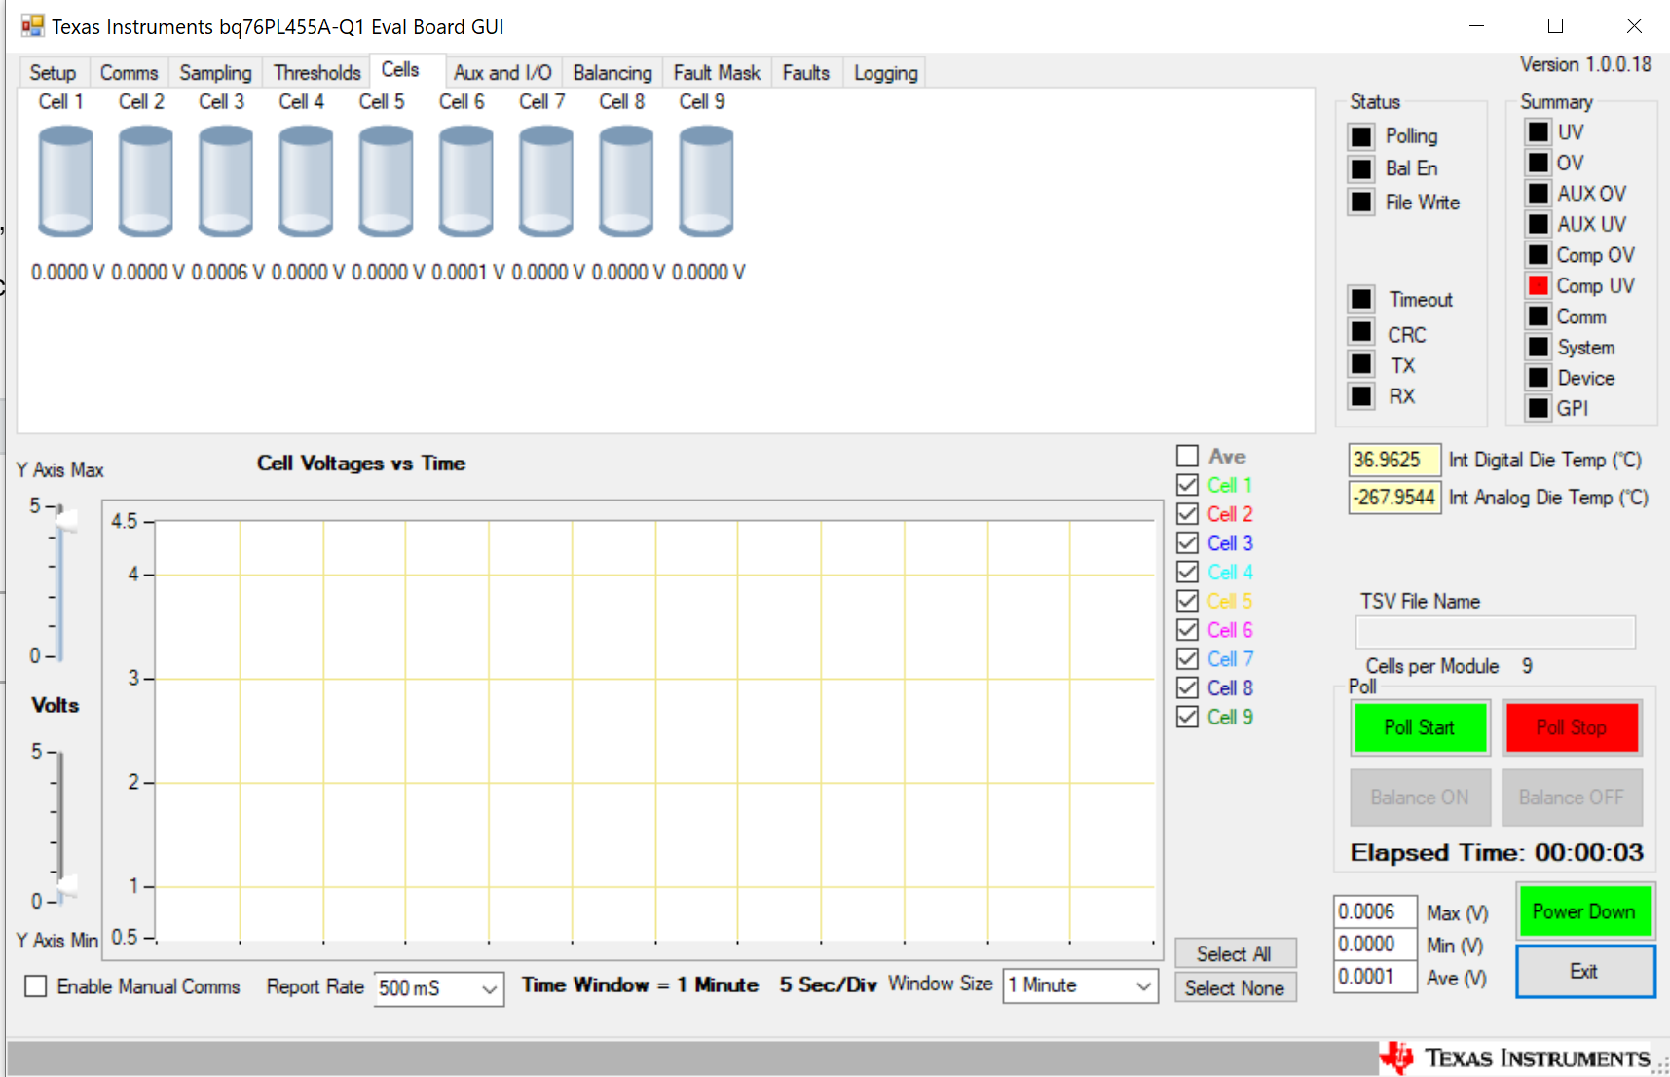This screenshot has height=1077, width=1670.
Task: Click the Timeout status indicator
Action: [x=1361, y=299]
